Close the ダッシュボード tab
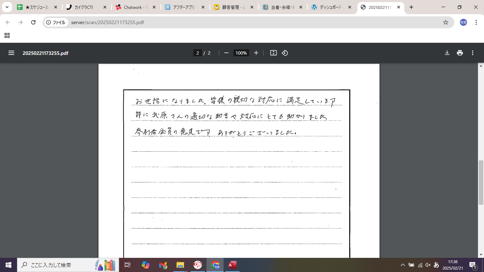 349,7
